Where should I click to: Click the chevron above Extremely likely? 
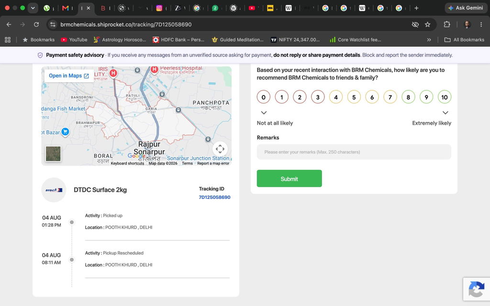[445, 113]
